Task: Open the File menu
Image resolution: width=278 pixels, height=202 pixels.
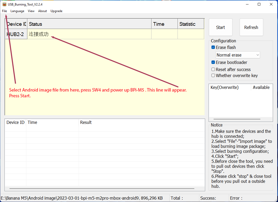Action: coord(4,11)
